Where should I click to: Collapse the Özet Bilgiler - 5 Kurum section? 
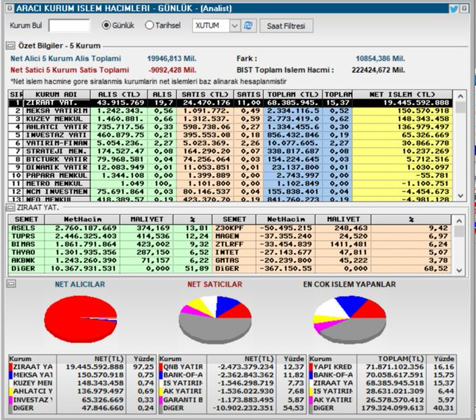[10, 46]
